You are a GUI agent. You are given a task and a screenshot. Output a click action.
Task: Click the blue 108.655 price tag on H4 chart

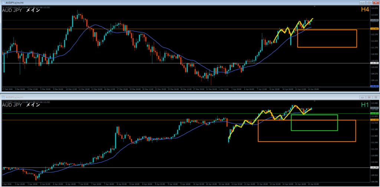(x=374, y=86)
